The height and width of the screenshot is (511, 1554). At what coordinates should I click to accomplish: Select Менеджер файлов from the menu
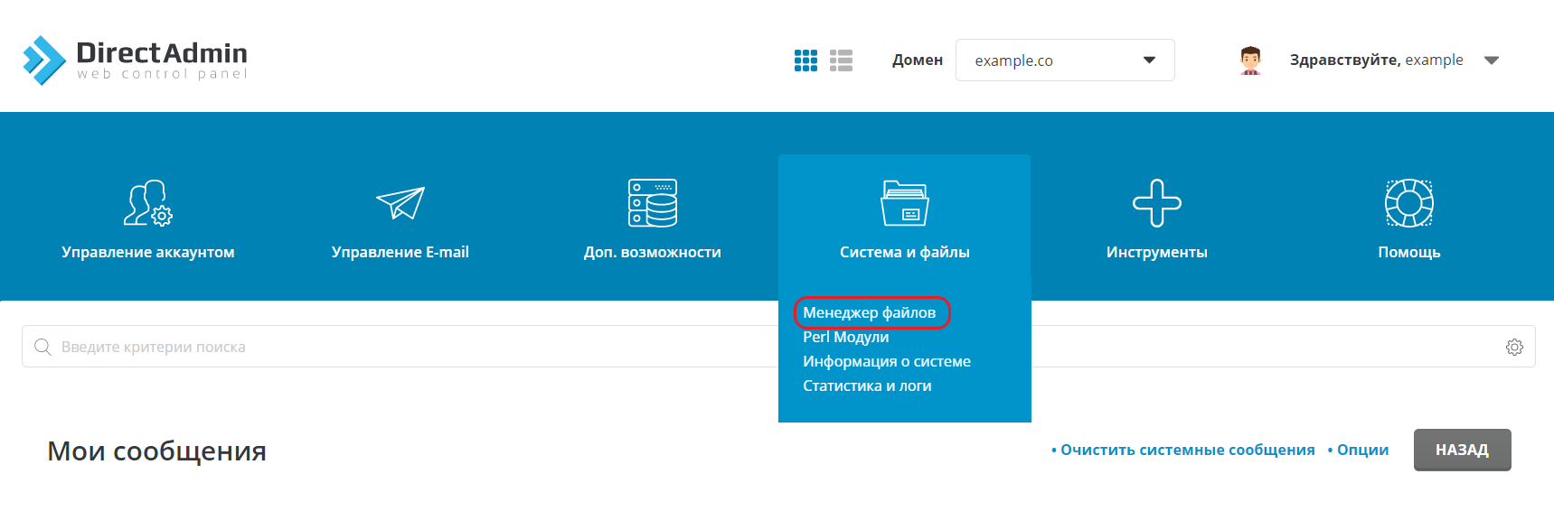870,312
